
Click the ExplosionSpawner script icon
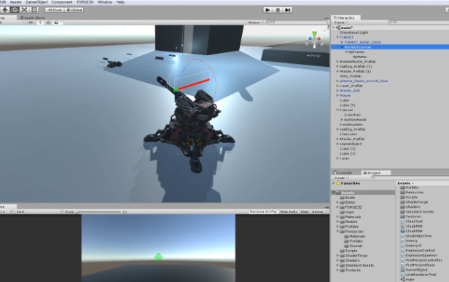point(402,255)
